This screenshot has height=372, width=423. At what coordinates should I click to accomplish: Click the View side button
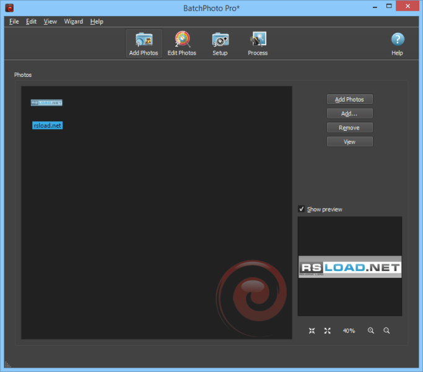(x=350, y=141)
